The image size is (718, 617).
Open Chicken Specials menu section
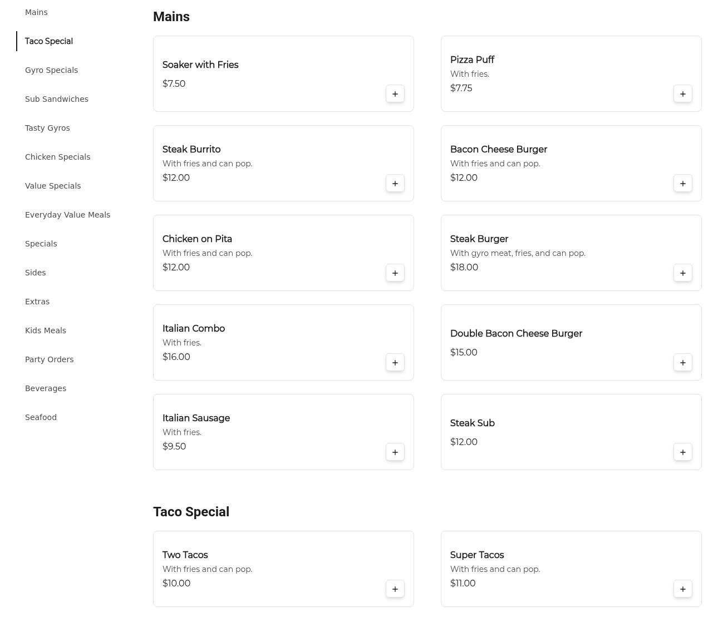tap(57, 157)
